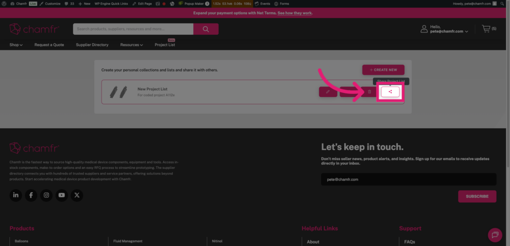This screenshot has height=246, width=510.
Task: Share the New Project List
Action: 390,92
